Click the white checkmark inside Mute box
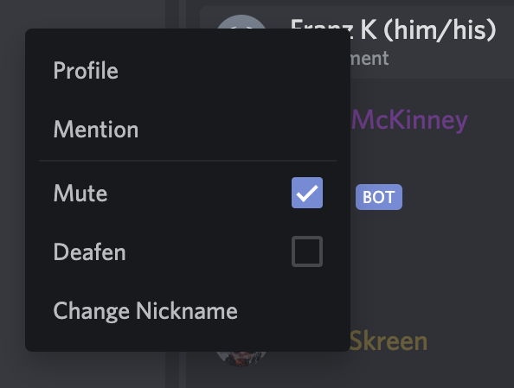This screenshot has width=514, height=388. click(307, 193)
